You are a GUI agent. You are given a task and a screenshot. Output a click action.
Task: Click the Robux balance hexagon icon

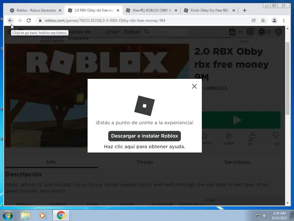(x=262, y=32)
